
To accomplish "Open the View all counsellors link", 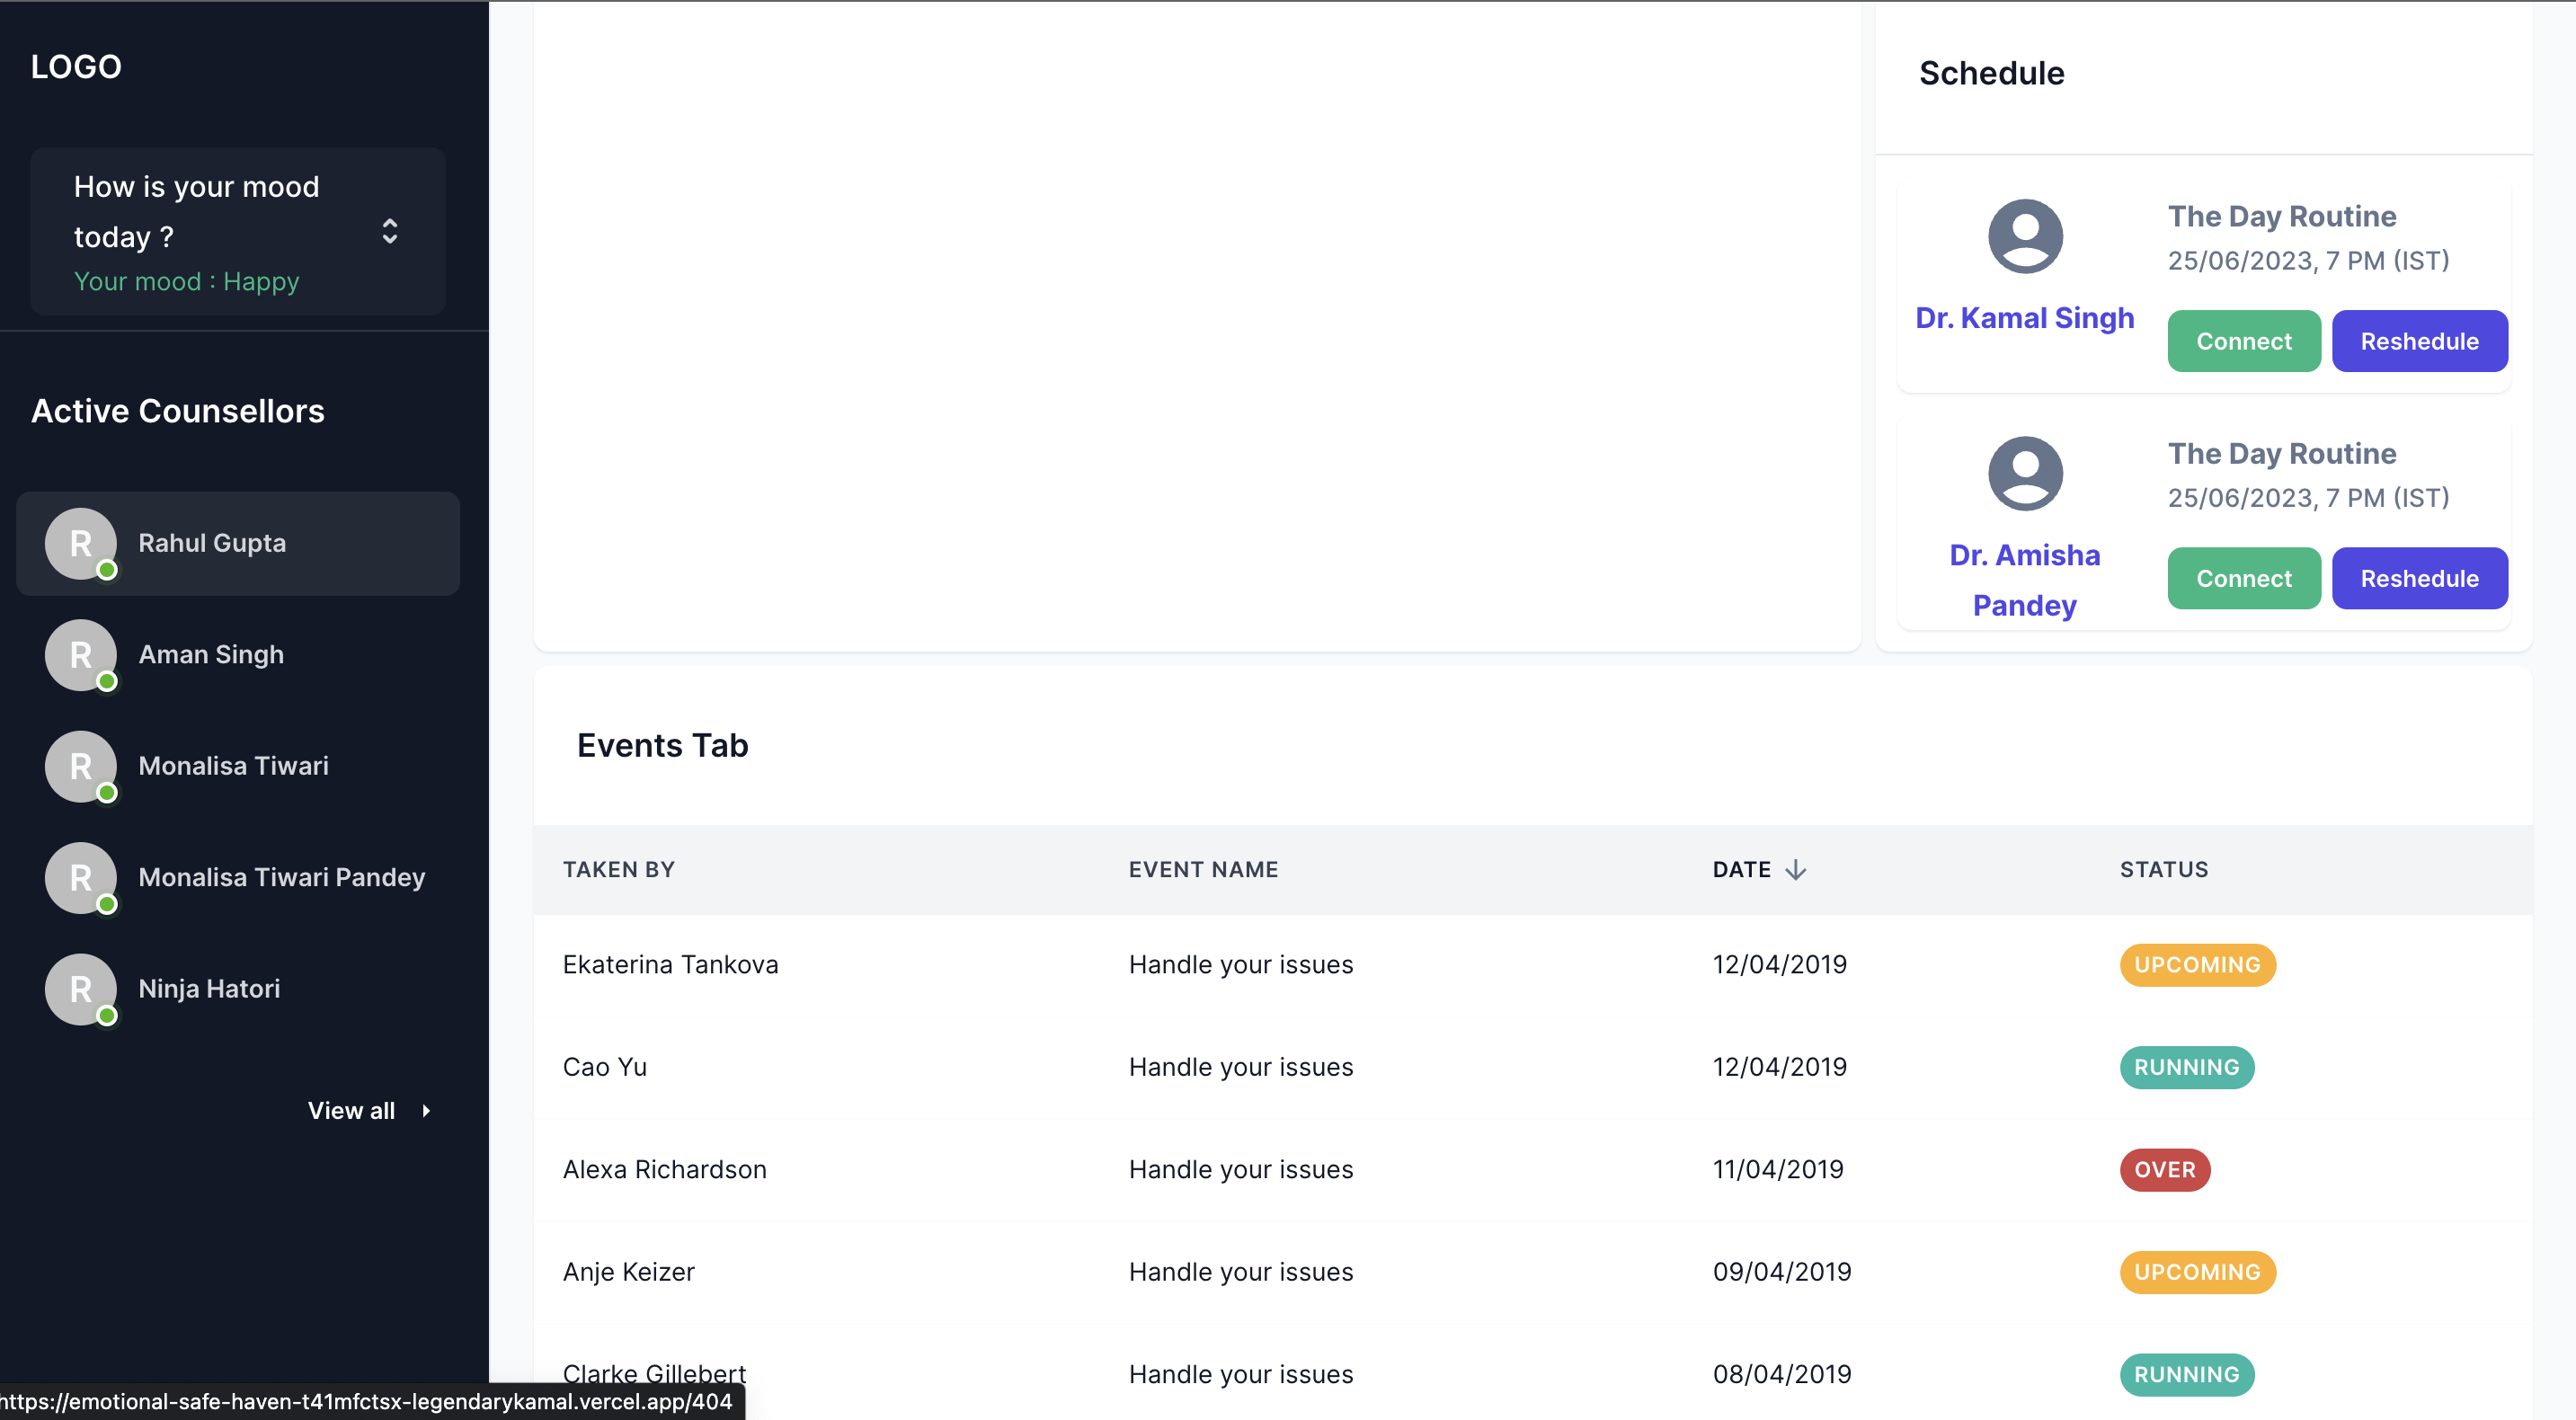I will 351,1110.
